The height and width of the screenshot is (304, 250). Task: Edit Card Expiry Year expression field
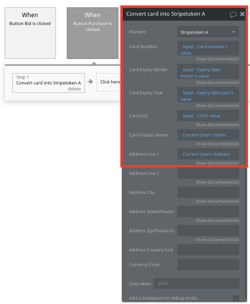click(208, 94)
